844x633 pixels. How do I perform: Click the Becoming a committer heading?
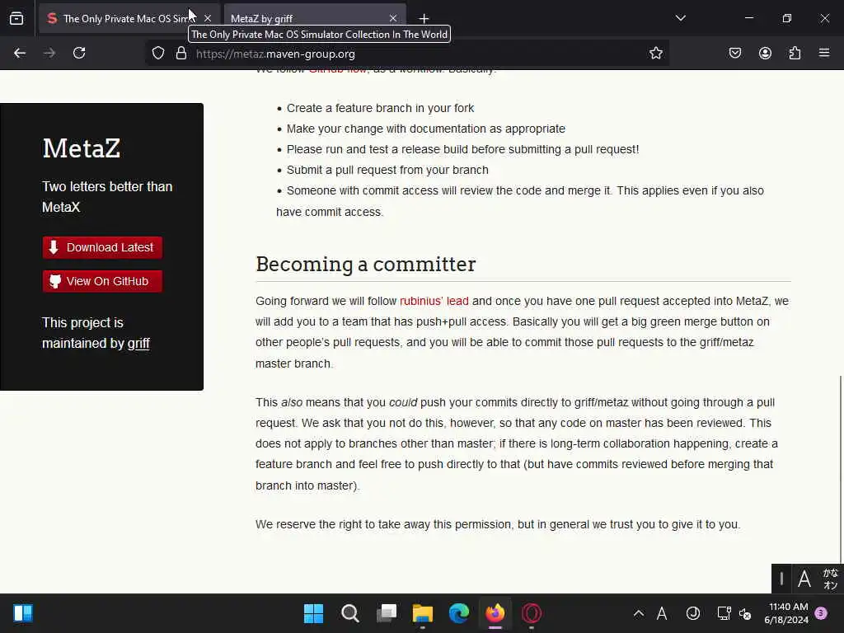(x=365, y=265)
